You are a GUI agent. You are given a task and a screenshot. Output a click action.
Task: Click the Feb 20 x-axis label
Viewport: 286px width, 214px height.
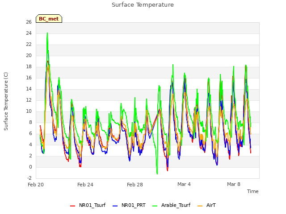(x=36, y=185)
